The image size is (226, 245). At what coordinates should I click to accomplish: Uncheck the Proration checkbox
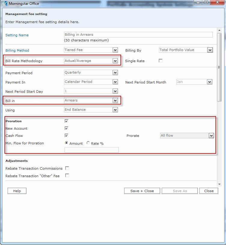(x=66, y=121)
